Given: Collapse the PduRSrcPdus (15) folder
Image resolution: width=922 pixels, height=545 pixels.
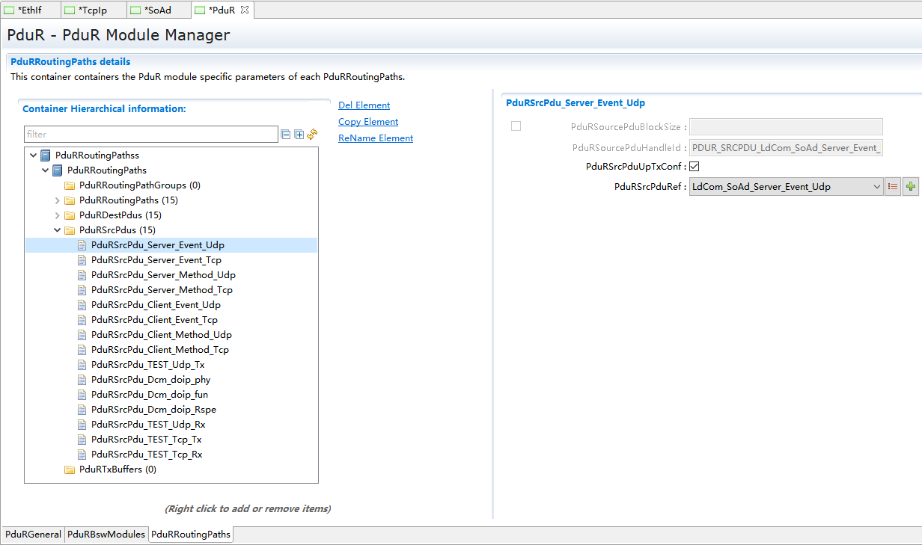Looking at the screenshot, I should [x=58, y=230].
